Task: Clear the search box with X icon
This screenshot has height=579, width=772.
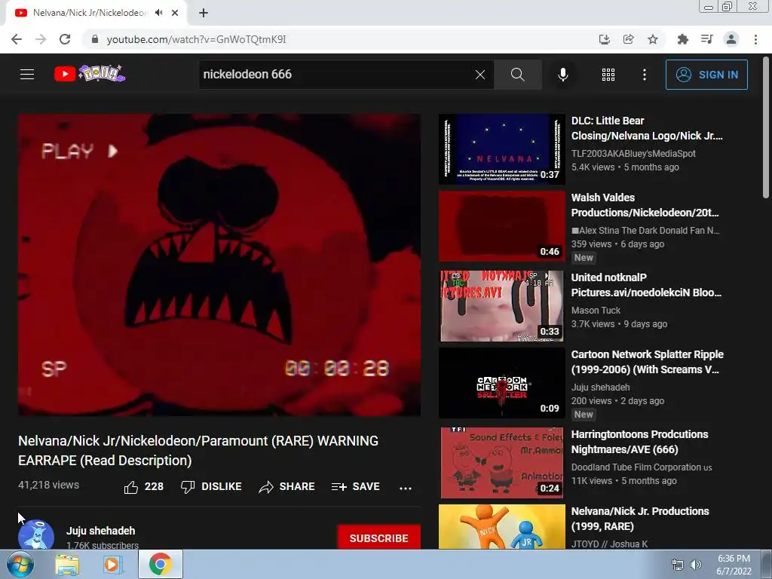Action: (x=480, y=75)
